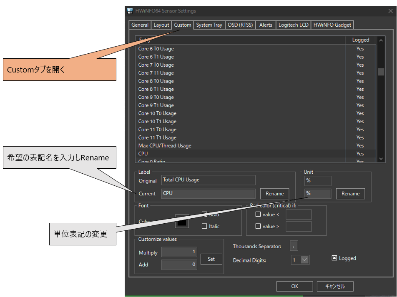397x297 pixels.
Task: Click the Rename button for the Label
Action: pos(274,194)
